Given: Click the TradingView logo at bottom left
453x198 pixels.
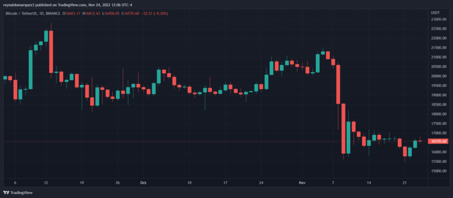Looking at the screenshot, I should point(17,193).
